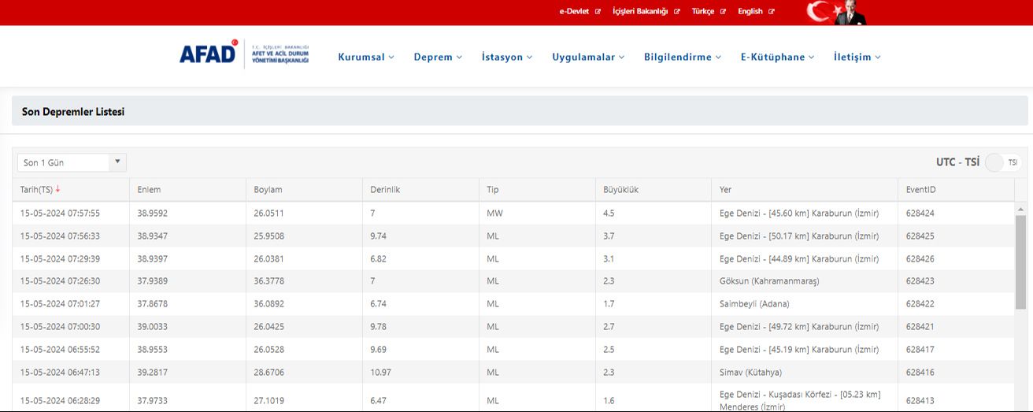The image size is (1033, 412).
Task: Expand the Deprem navigation menu
Action: [438, 57]
